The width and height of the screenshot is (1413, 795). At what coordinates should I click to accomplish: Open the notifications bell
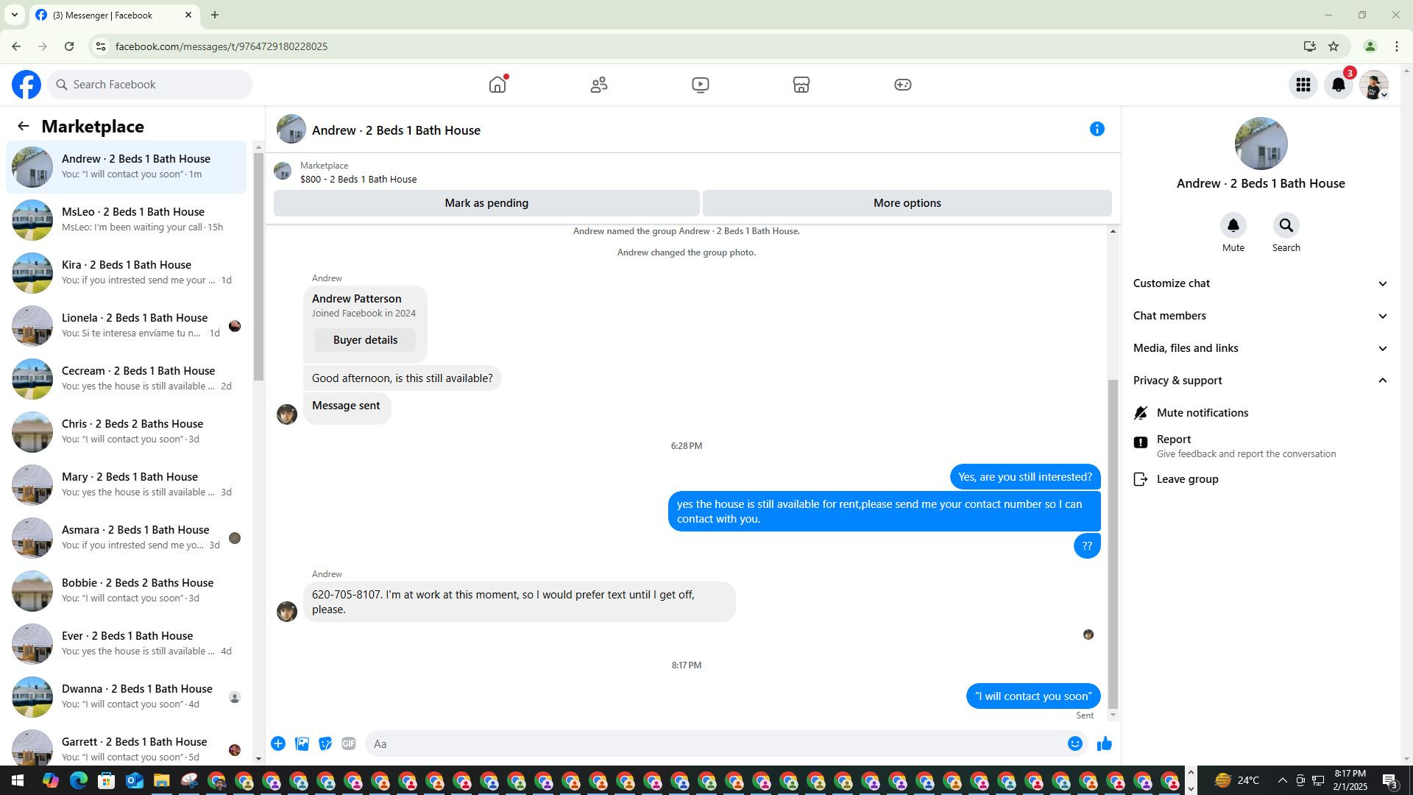1338,85
